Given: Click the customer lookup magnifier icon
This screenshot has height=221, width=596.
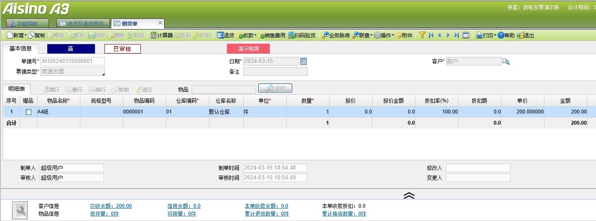Looking at the screenshot, I should coord(506,62).
